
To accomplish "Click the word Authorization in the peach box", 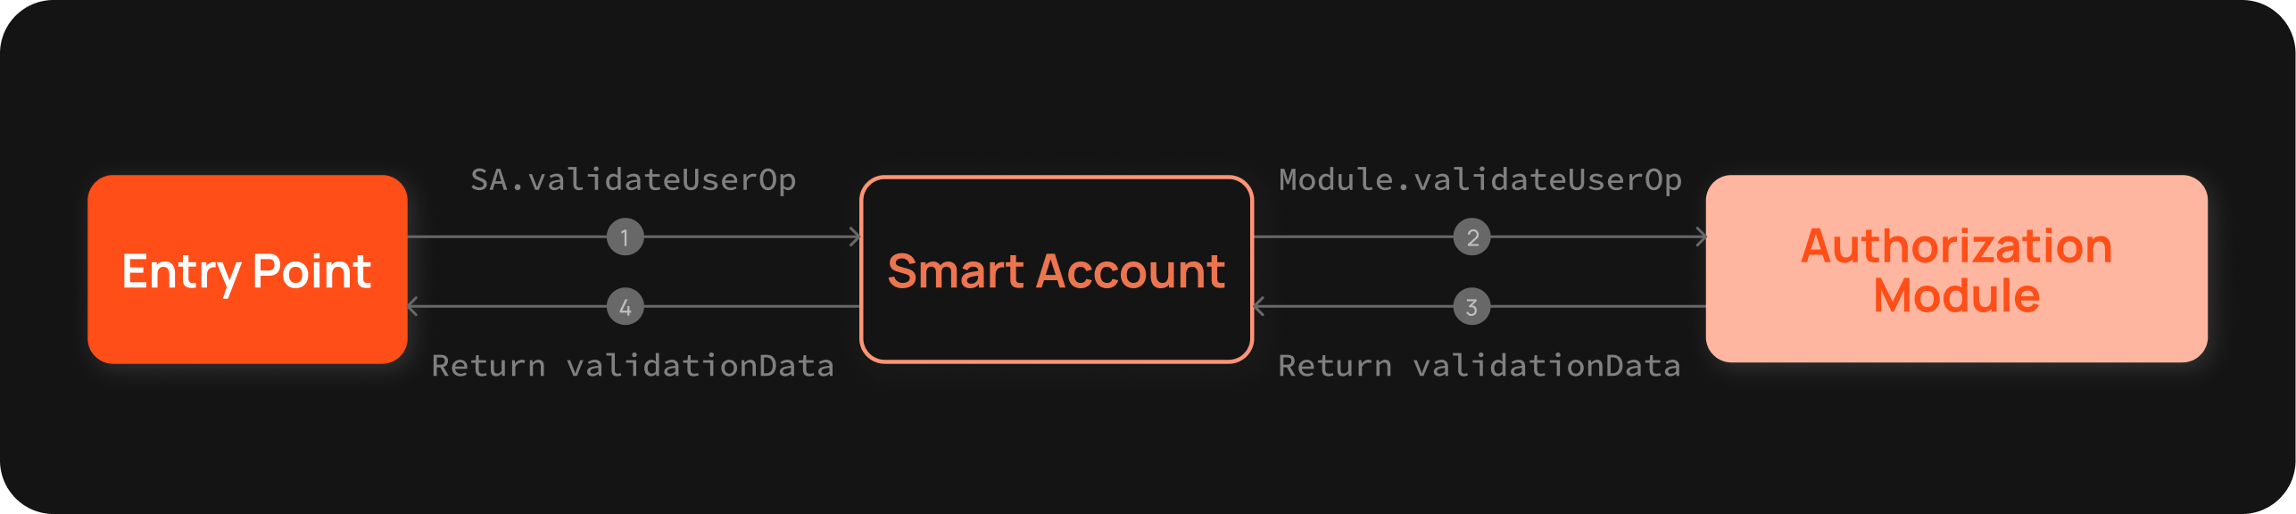I will [x=1956, y=245].
